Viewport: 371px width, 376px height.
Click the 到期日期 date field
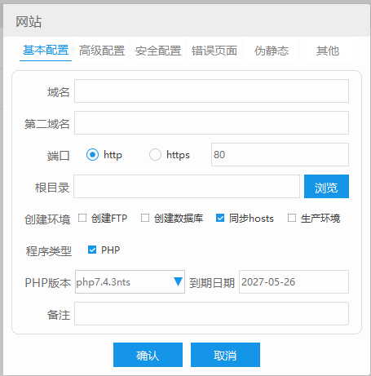click(x=294, y=281)
